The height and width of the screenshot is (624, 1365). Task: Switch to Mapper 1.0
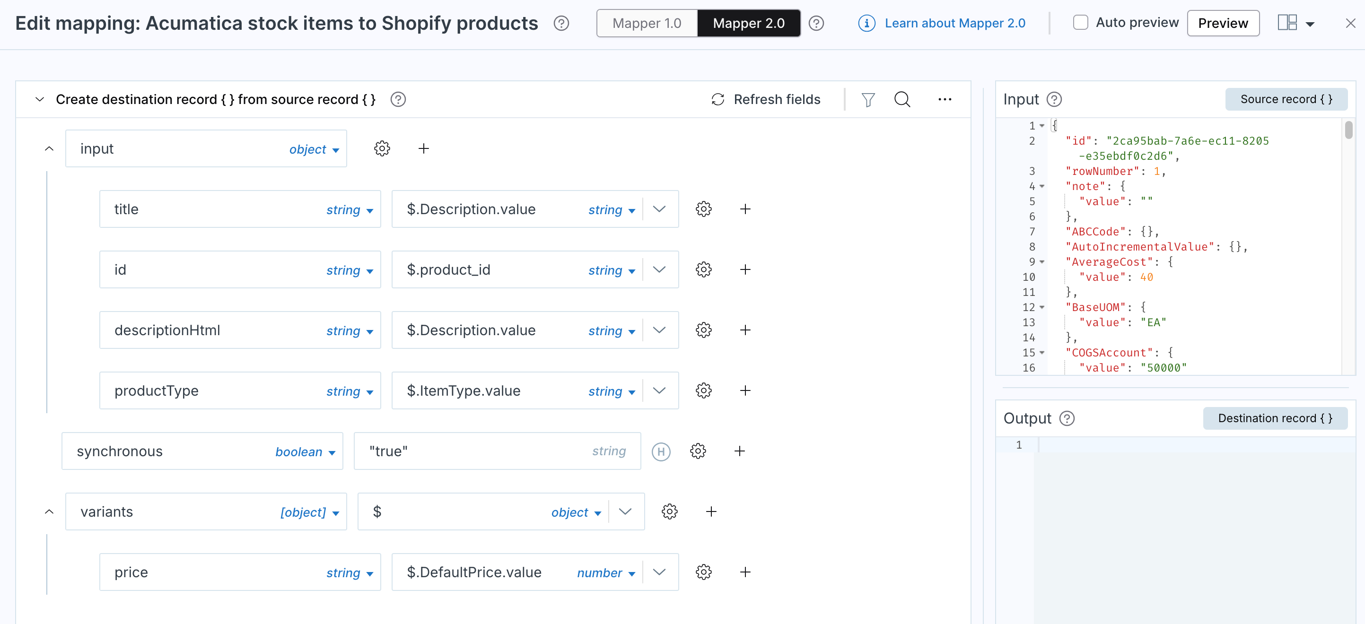click(x=647, y=23)
